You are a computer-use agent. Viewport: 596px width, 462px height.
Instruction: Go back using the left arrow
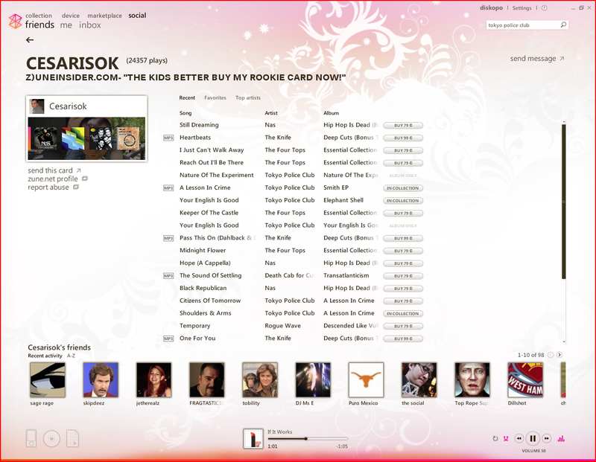pos(30,40)
